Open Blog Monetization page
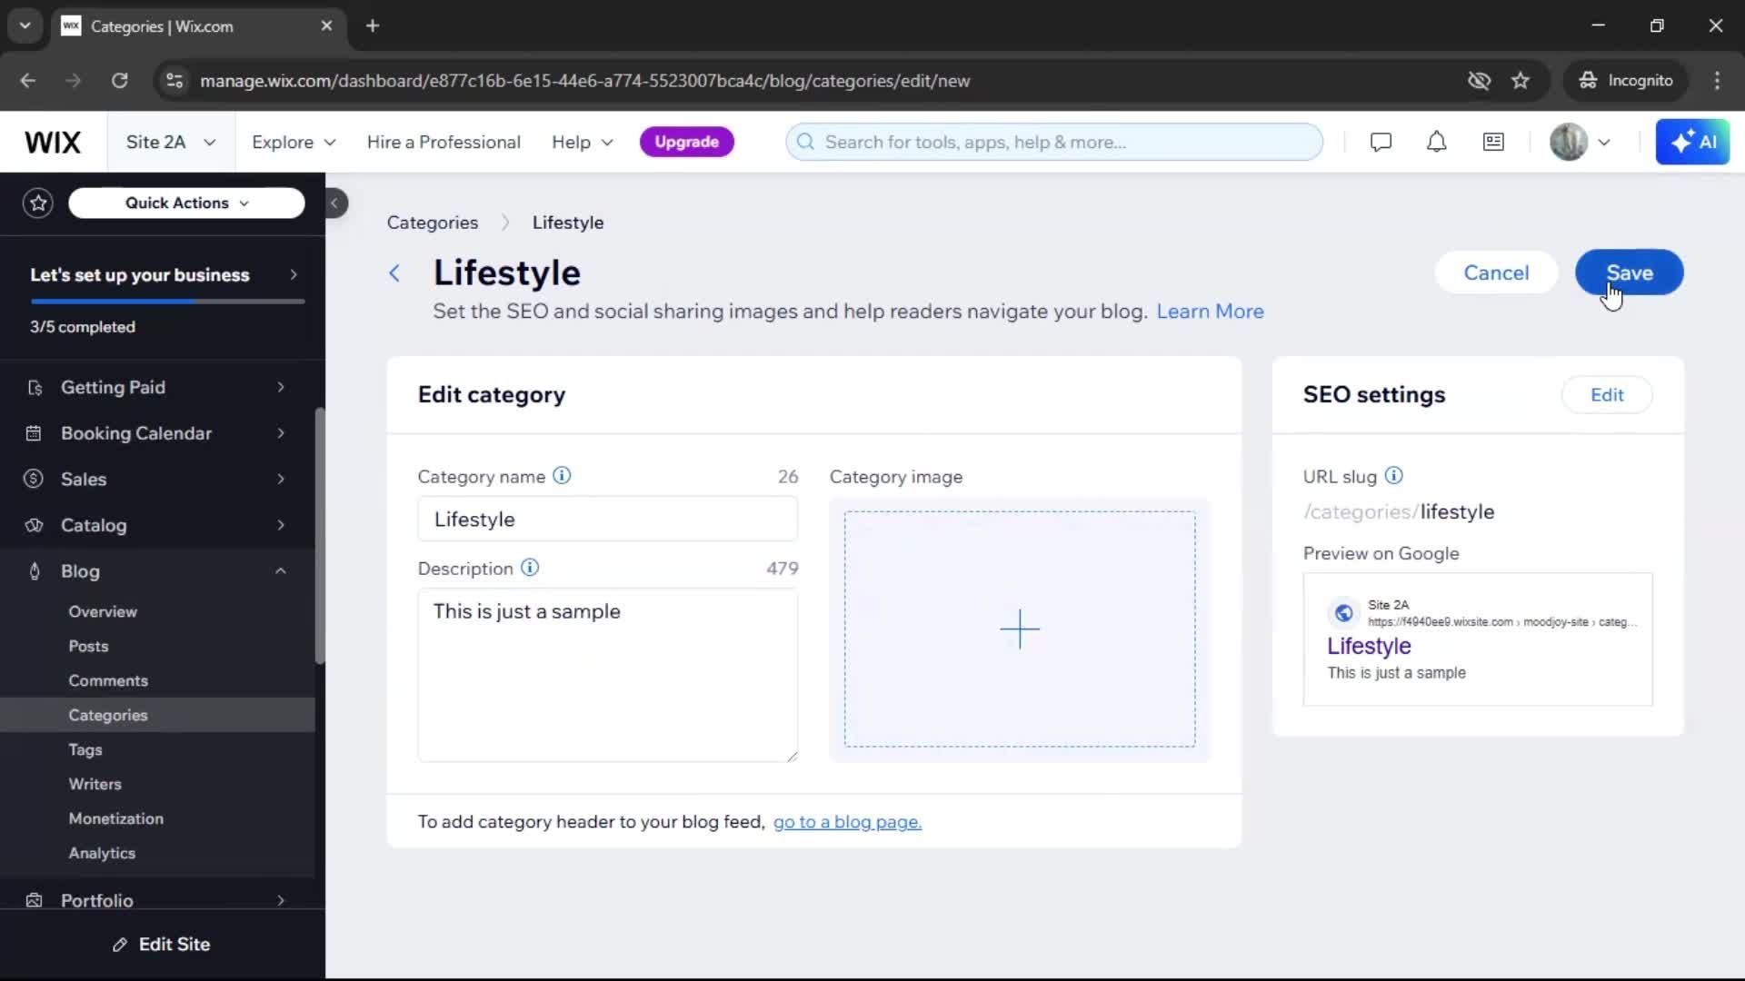 point(116,818)
